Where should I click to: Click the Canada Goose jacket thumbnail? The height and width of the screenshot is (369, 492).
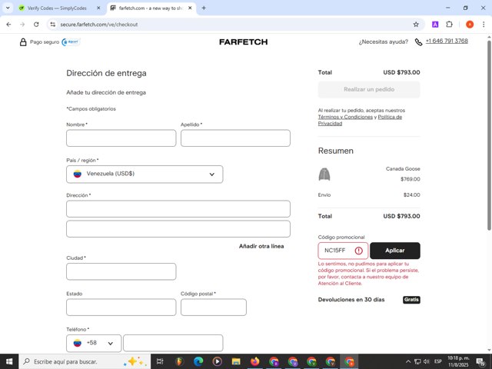[x=324, y=175]
